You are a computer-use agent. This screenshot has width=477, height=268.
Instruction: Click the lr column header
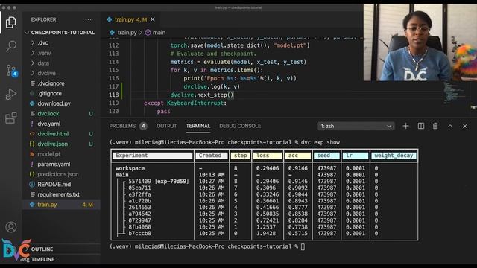click(x=355, y=156)
